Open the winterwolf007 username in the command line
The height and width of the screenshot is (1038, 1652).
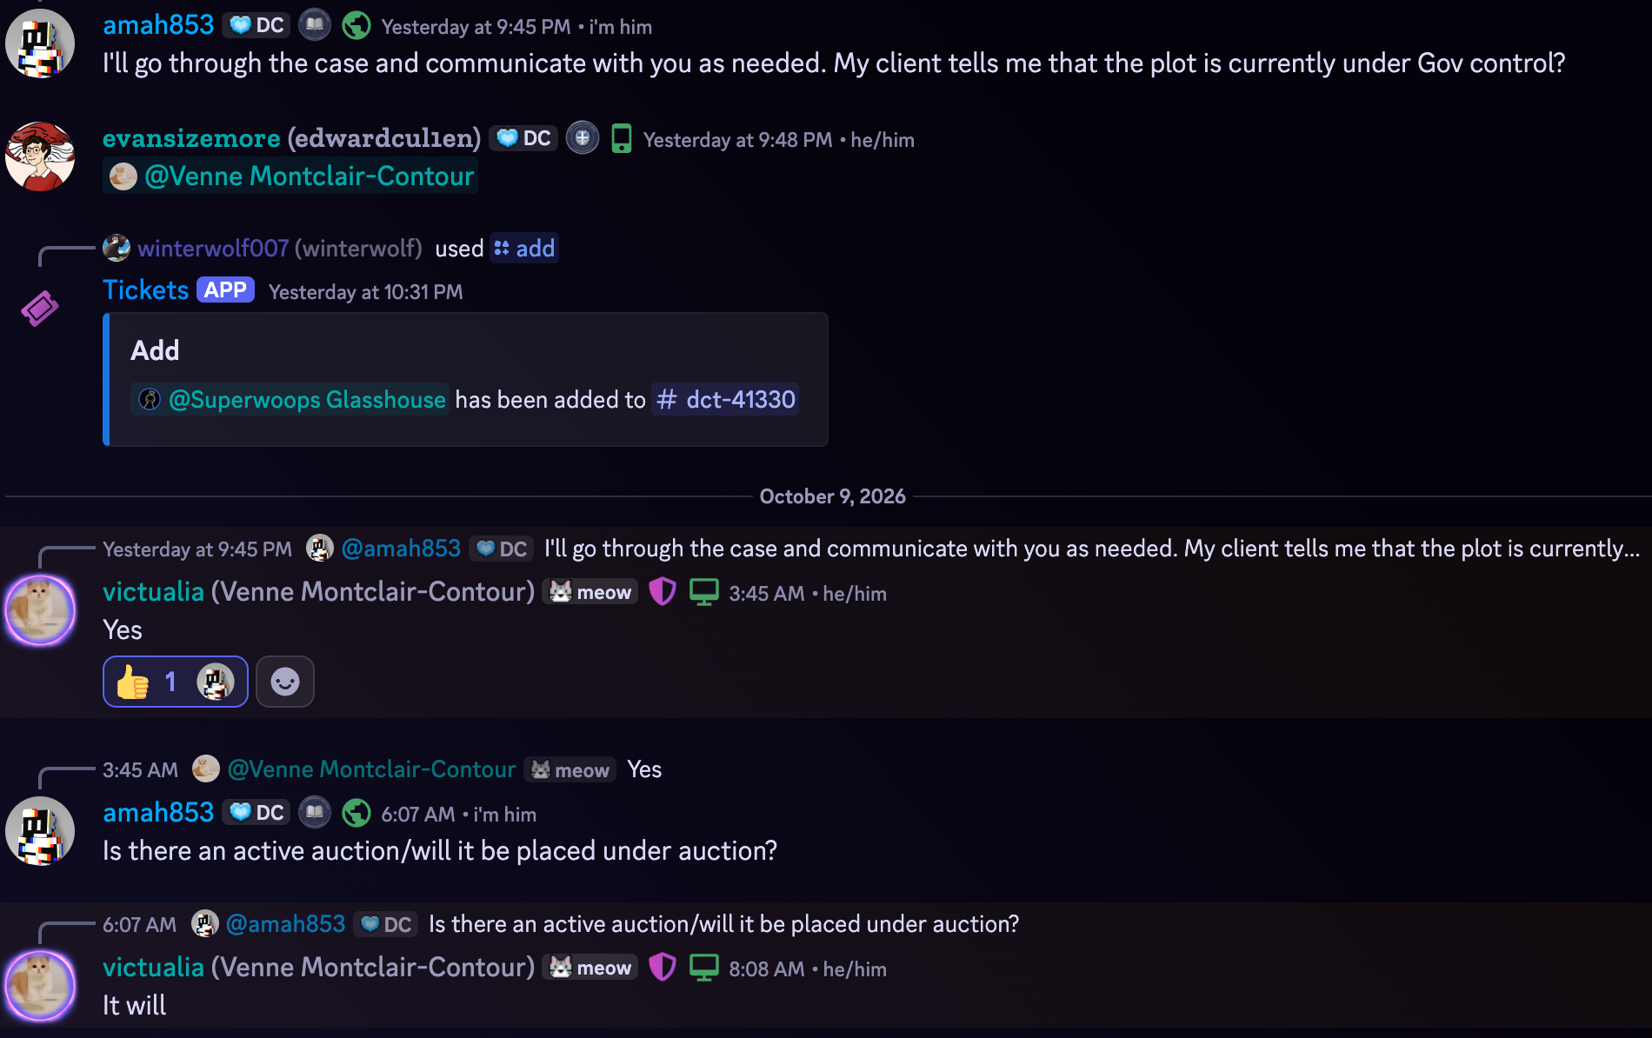pyautogui.click(x=213, y=249)
